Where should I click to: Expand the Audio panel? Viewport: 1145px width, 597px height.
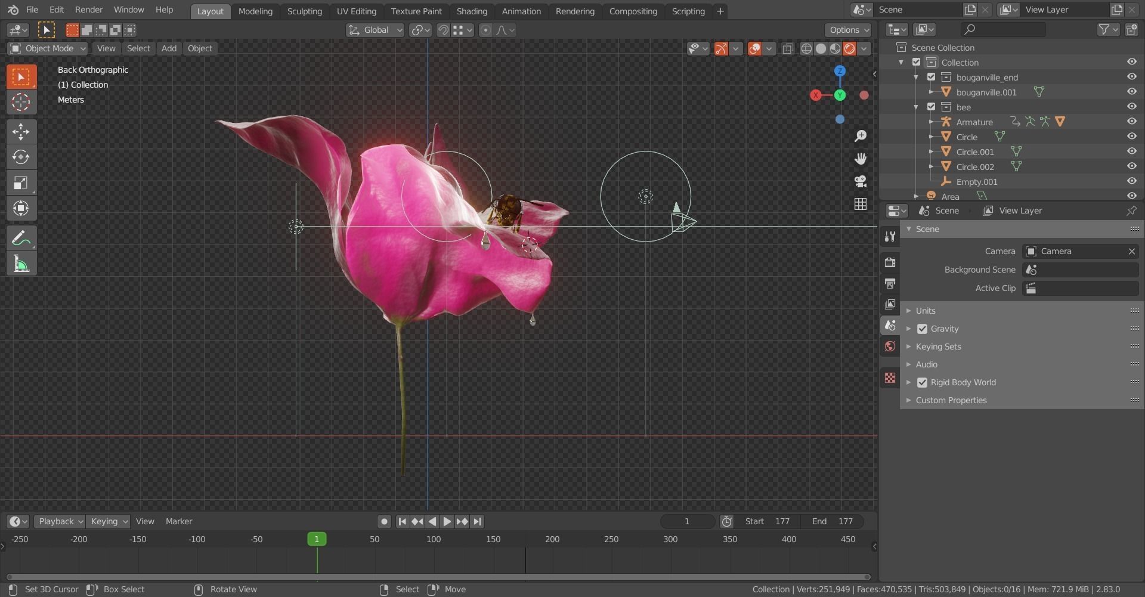926,364
